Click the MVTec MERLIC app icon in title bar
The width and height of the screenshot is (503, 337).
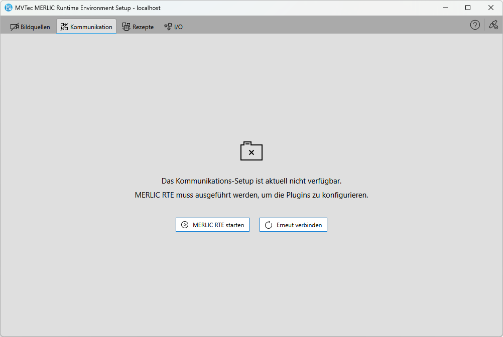click(9, 8)
